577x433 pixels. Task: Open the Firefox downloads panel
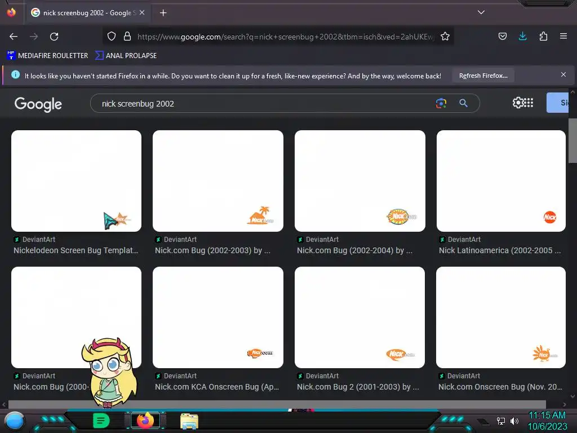[522, 36]
